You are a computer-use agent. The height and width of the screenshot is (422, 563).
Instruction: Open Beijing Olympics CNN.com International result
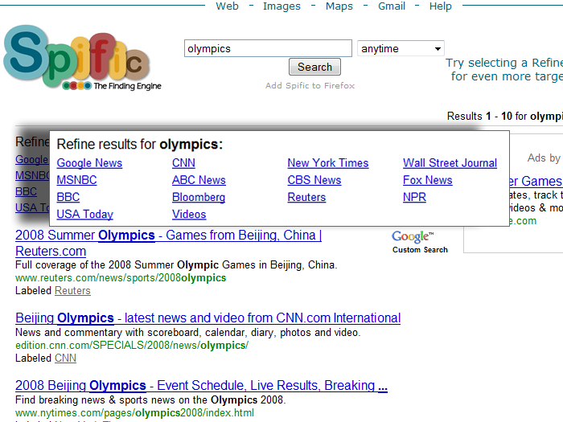point(208,318)
